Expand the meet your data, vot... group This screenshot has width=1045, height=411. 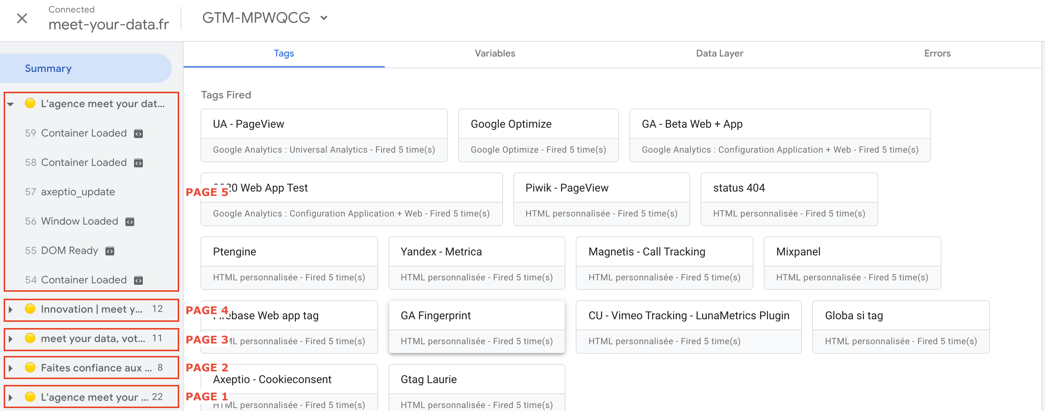tap(11, 339)
